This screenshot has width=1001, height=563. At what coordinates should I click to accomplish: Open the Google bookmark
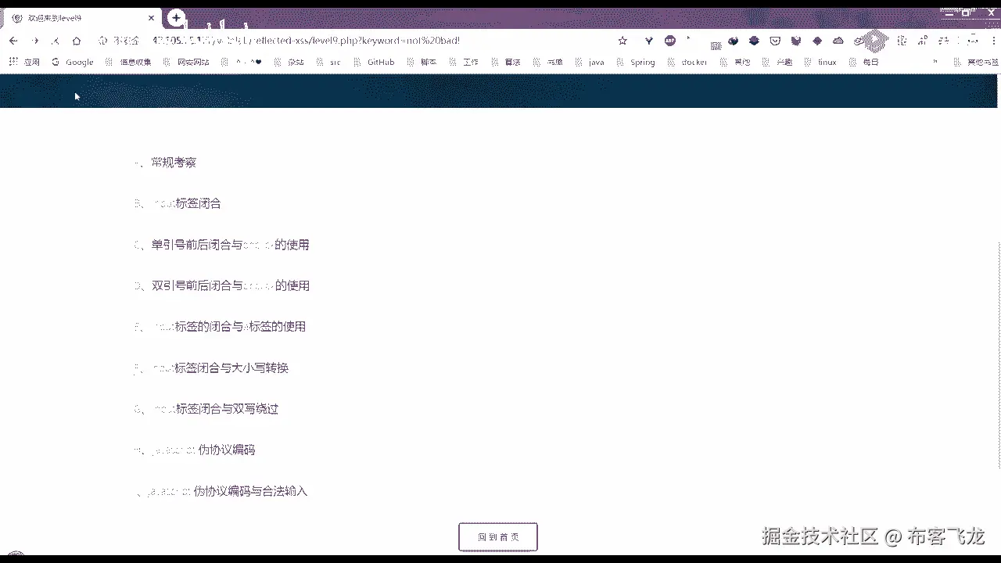pyautogui.click(x=73, y=62)
